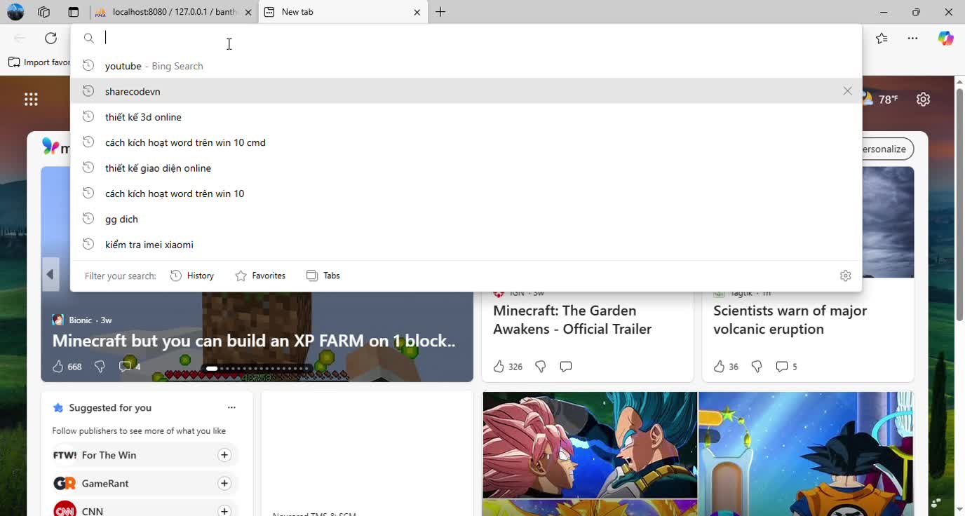Open the new tab page settings gear
The image size is (965, 516).
pos(923,99)
